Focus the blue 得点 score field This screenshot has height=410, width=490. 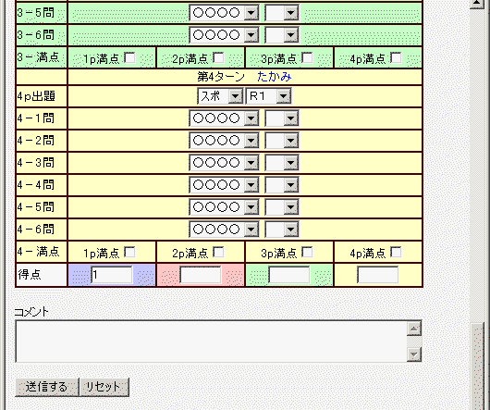tap(112, 275)
